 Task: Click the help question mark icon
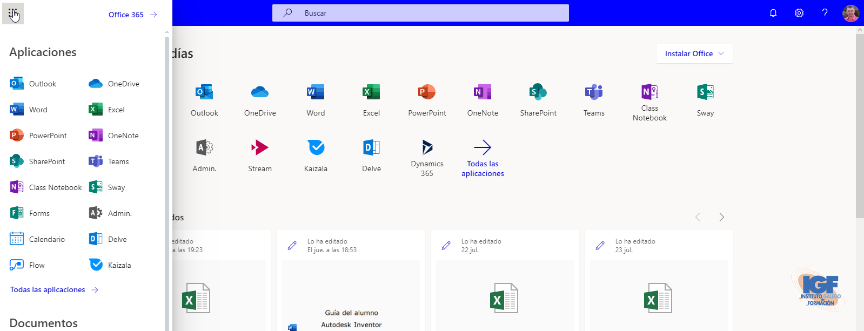[825, 13]
